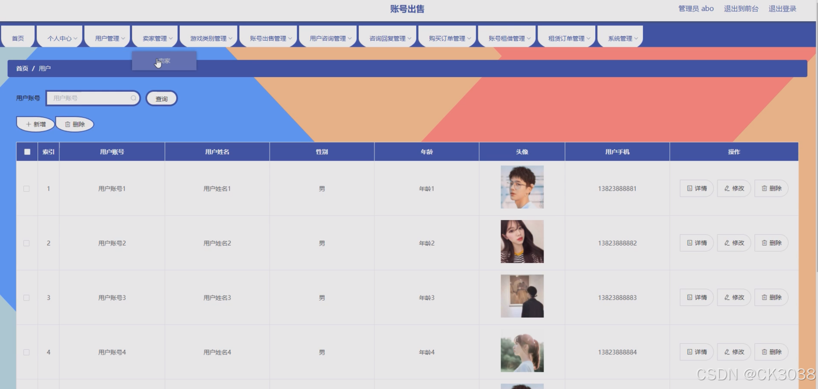Click 修改 for 用户账号3

(734, 298)
